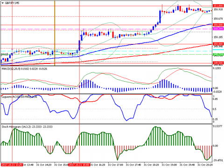Click the 31 Oct 14:20 time label
The height and width of the screenshot is (168, 224).
point(44,165)
